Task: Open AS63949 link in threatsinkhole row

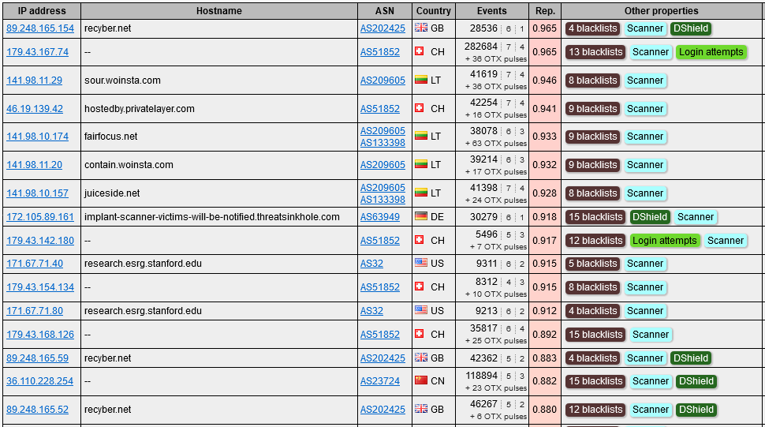Action: (x=379, y=217)
